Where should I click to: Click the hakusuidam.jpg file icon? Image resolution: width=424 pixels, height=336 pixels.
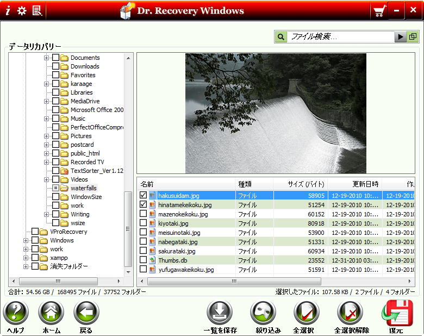(153, 195)
